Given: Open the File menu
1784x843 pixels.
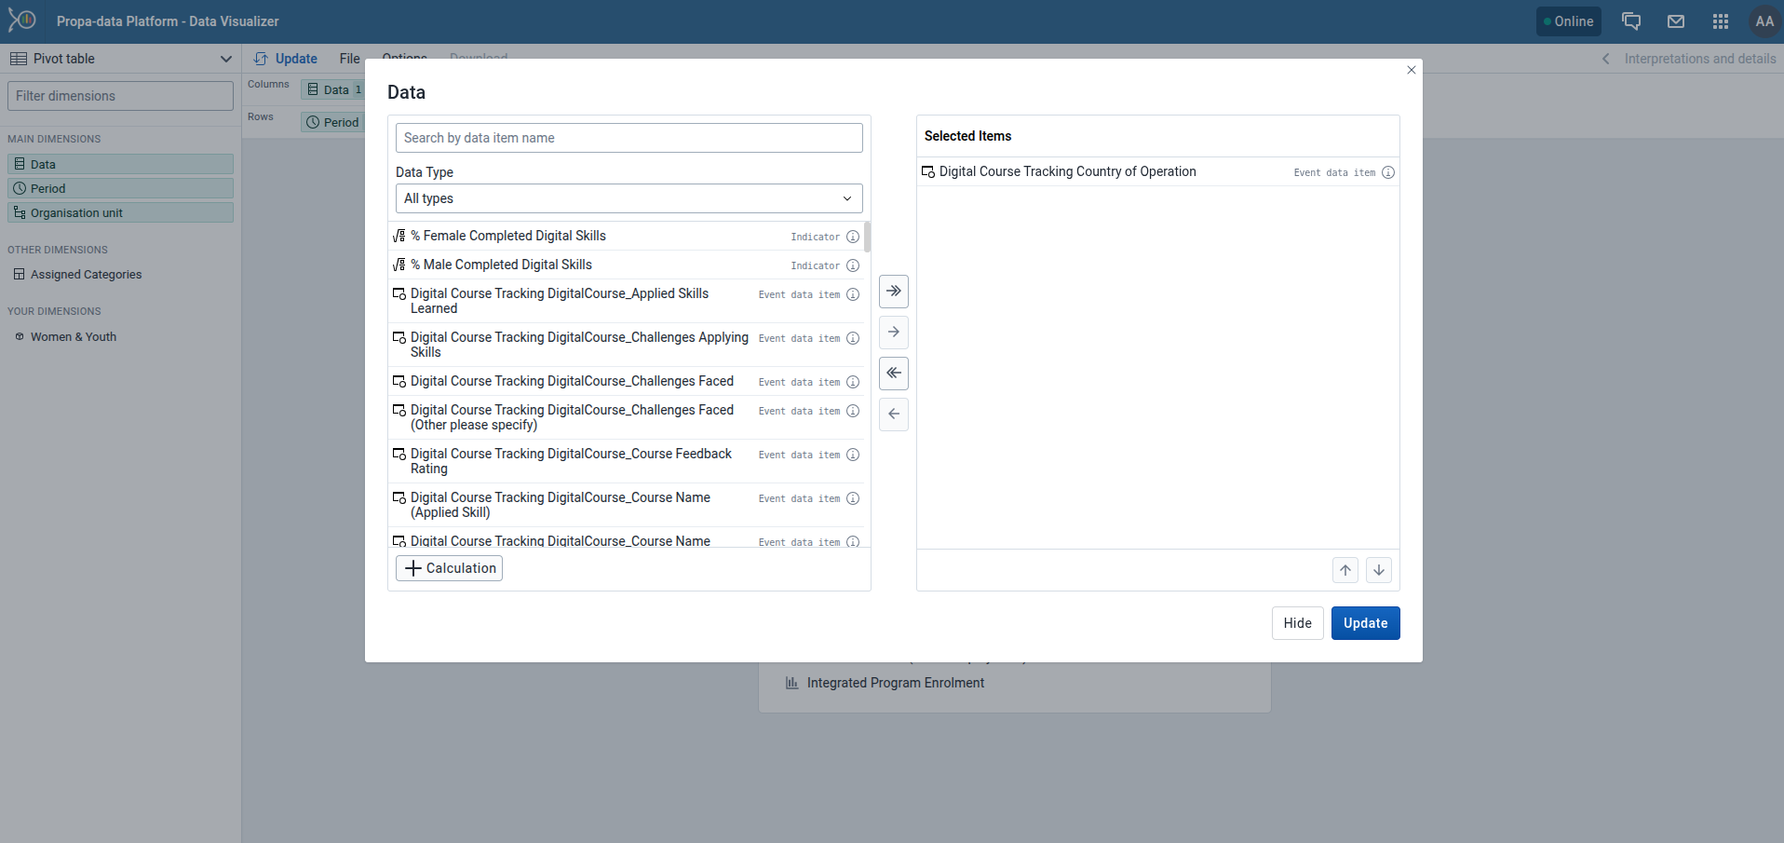Looking at the screenshot, I should (348, 58).
